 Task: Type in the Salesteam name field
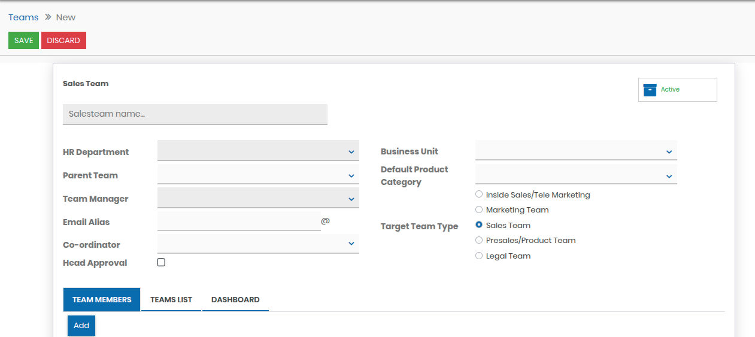[195, 114]
